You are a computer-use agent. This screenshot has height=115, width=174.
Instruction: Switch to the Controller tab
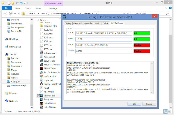coord(88,23)
